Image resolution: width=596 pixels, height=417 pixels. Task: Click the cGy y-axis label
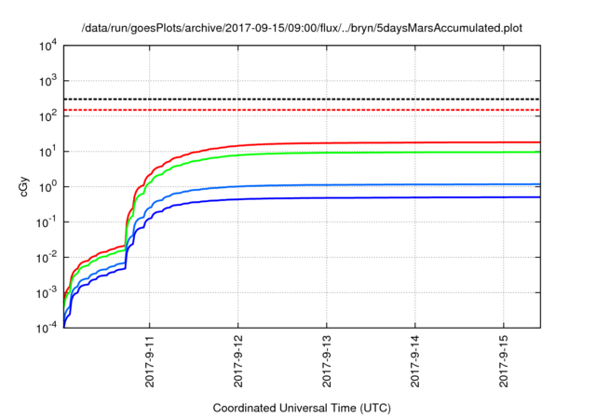click(x=23, y=187)
